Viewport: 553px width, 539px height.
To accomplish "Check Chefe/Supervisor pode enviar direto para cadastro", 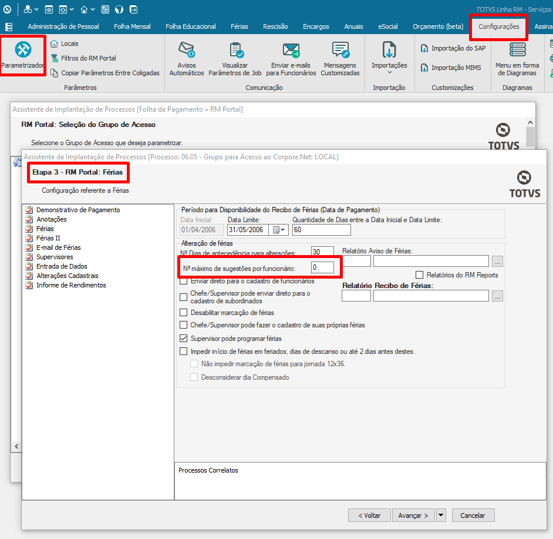I will pos(183,297).
